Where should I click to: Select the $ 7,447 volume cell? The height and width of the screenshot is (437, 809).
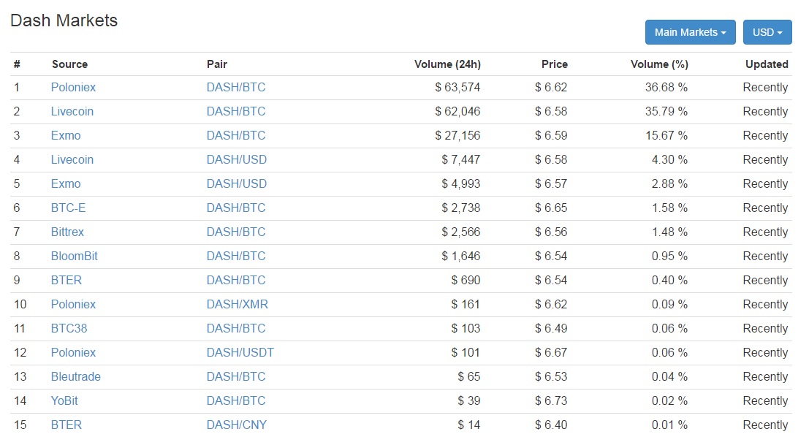pos(460,160)
